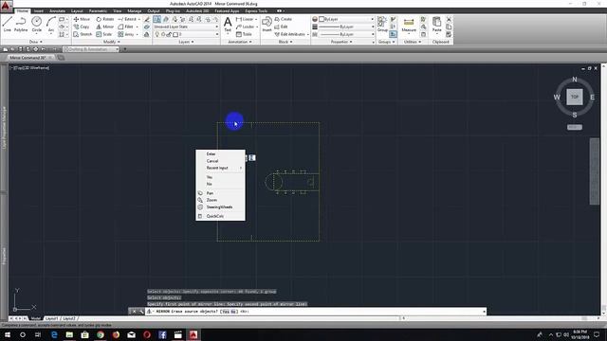Click the Rotate tool

[105, 19]
